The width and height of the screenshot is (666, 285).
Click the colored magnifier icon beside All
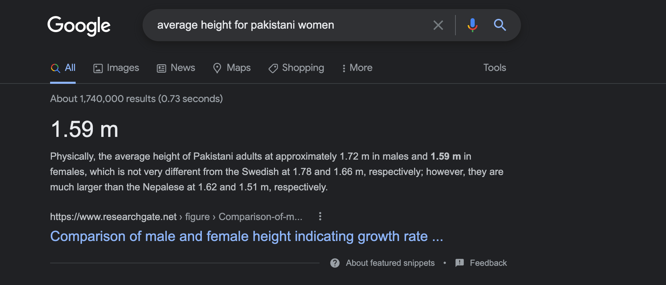click(x=55, y=68)
